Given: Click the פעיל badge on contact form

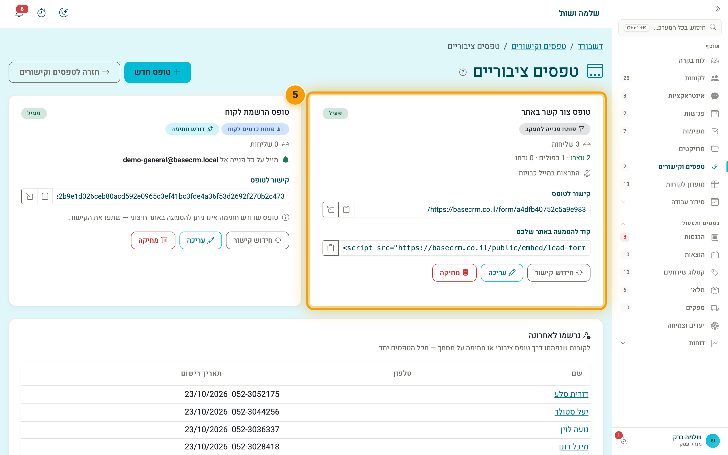Looking at the screenshot, I should tap(335, 113).
